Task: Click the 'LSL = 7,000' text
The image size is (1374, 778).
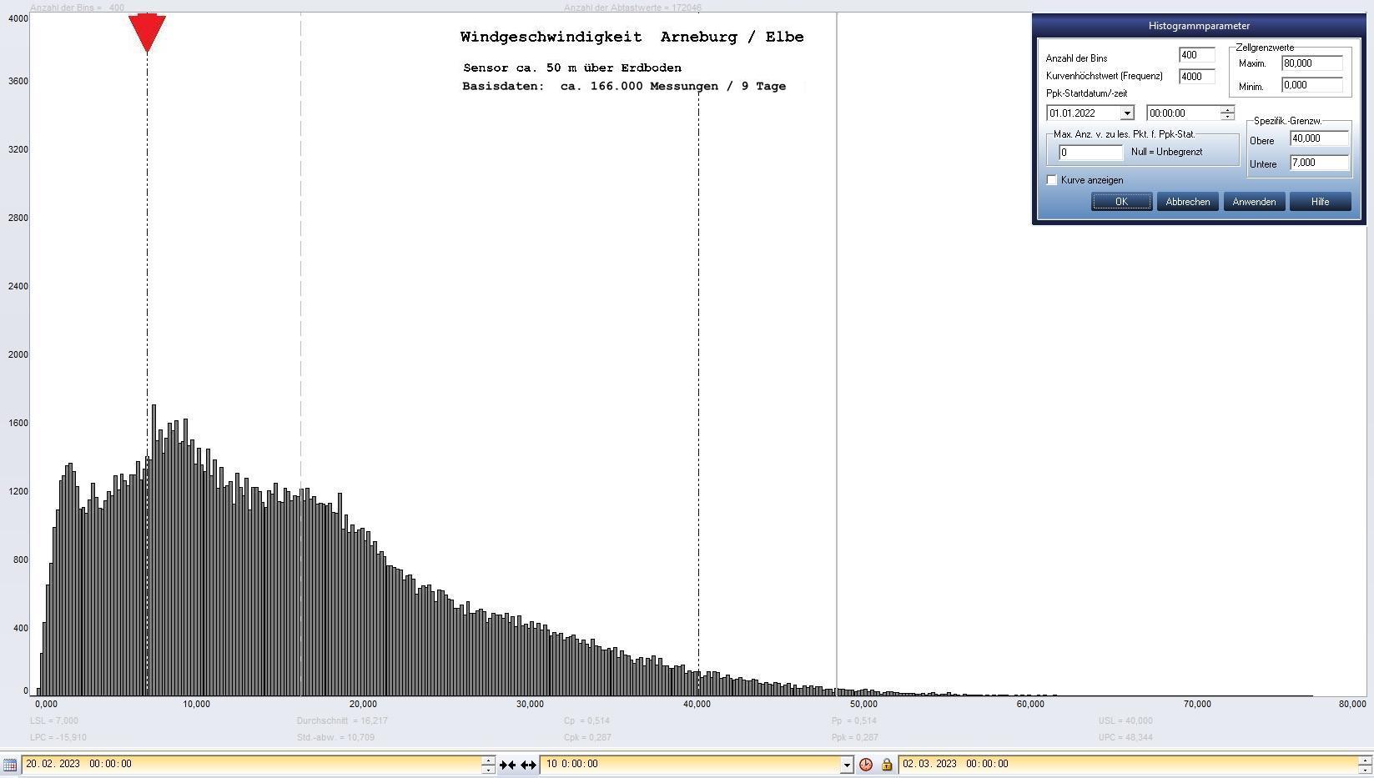Action: pyautogui.click(x=54, y=721)
